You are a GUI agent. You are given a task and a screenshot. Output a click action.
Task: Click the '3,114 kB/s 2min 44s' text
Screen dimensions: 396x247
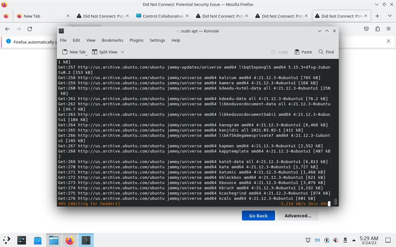[x=304, y=204]
